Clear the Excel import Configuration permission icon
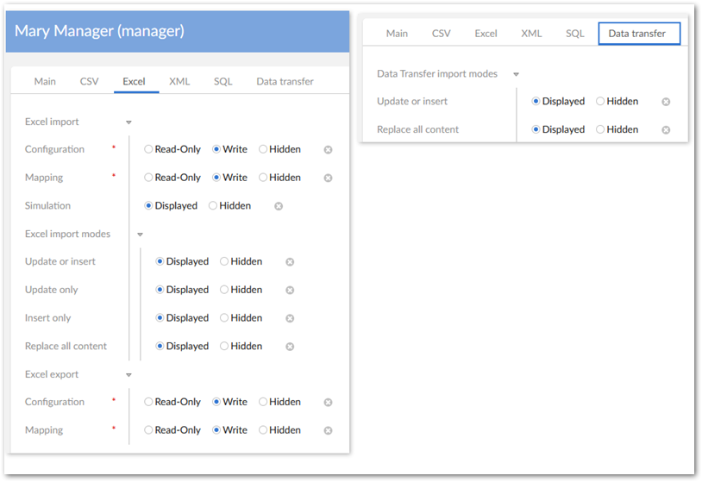Image resolution: width=702 pixels, height=482 pixels. click(328, 150)
